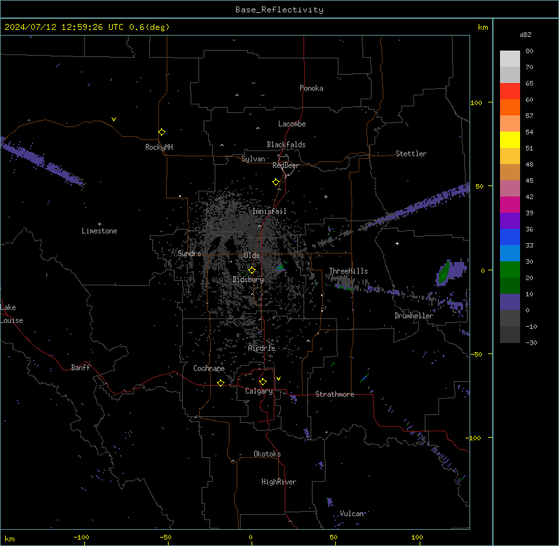Select the Calgary city label
This screenshot has height=546, width=559.
click(259, 391)
